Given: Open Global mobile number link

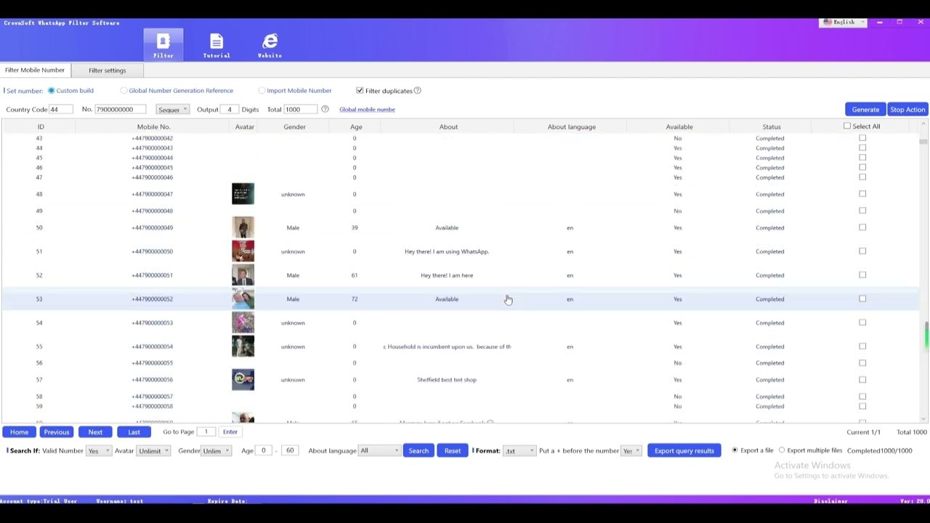Looking at the screenshot, I should (367, 110).
